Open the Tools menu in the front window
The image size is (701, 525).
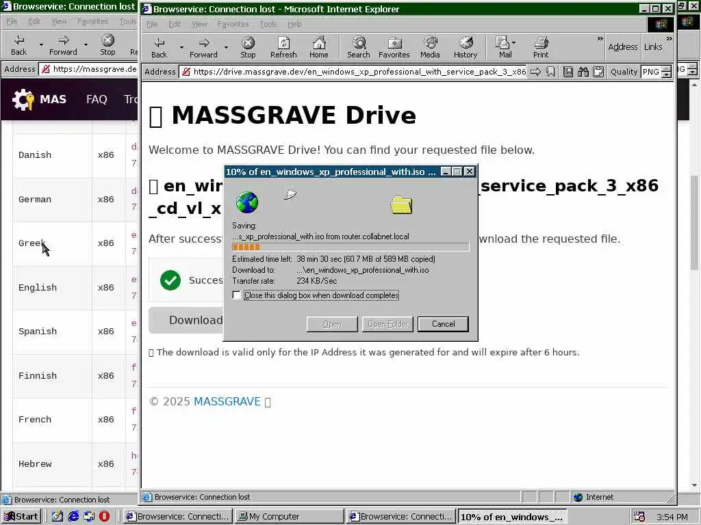(268, 24)
